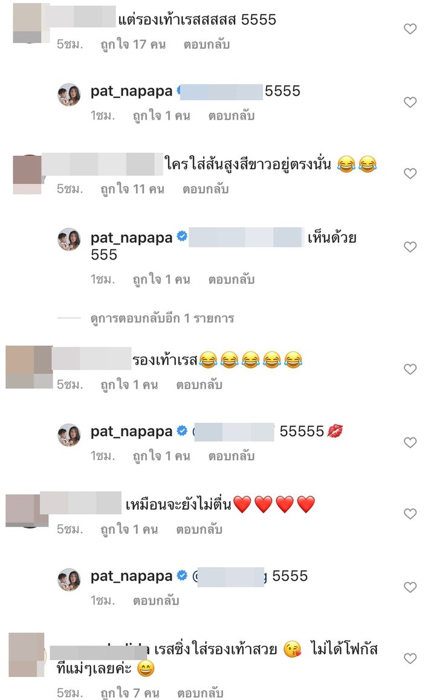The height and width of the screenshot is (700, 440).
Task: View the 'ถูกใจ 11 คน' likes list
Action: pos(133,189)
